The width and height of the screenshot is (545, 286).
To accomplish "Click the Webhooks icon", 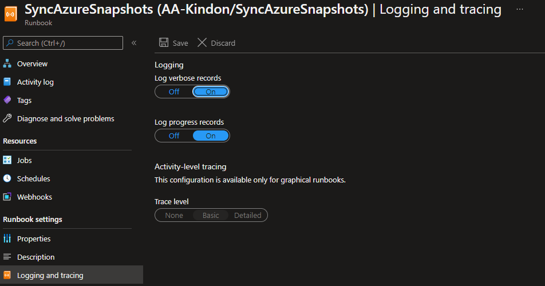I will (7, 197).
